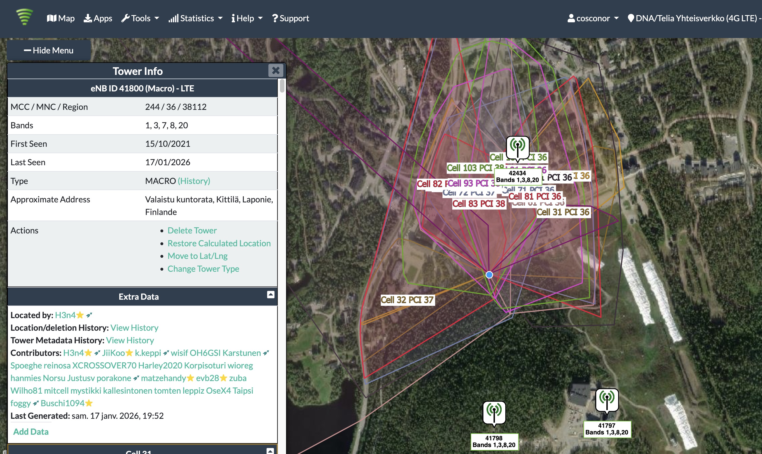Open the Tools dropdown menu
The width and height of the screenshot is (762, 454).
tap(140, 18)
